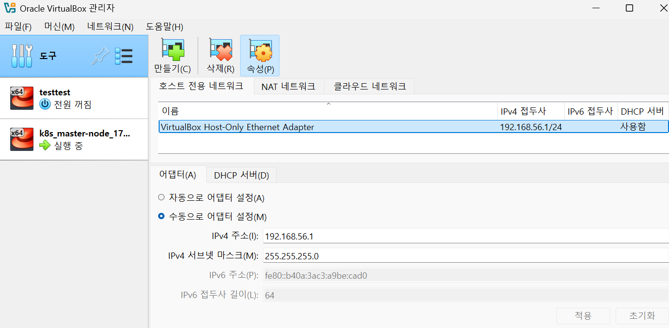Click the testtest VM x64 icon
The width and height of the screenshot is (669, 328).
[22, 98]
